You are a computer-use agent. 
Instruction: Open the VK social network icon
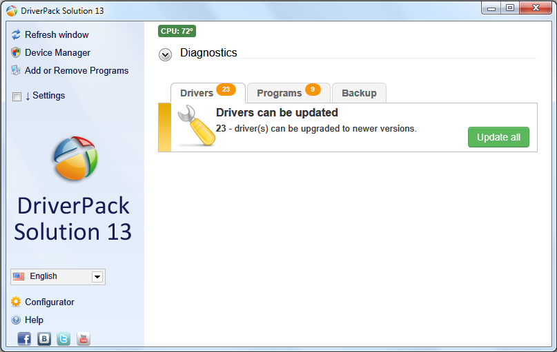44,338
